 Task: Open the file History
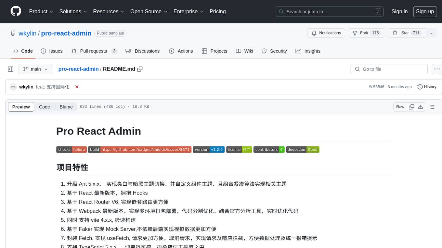point(427,87)
